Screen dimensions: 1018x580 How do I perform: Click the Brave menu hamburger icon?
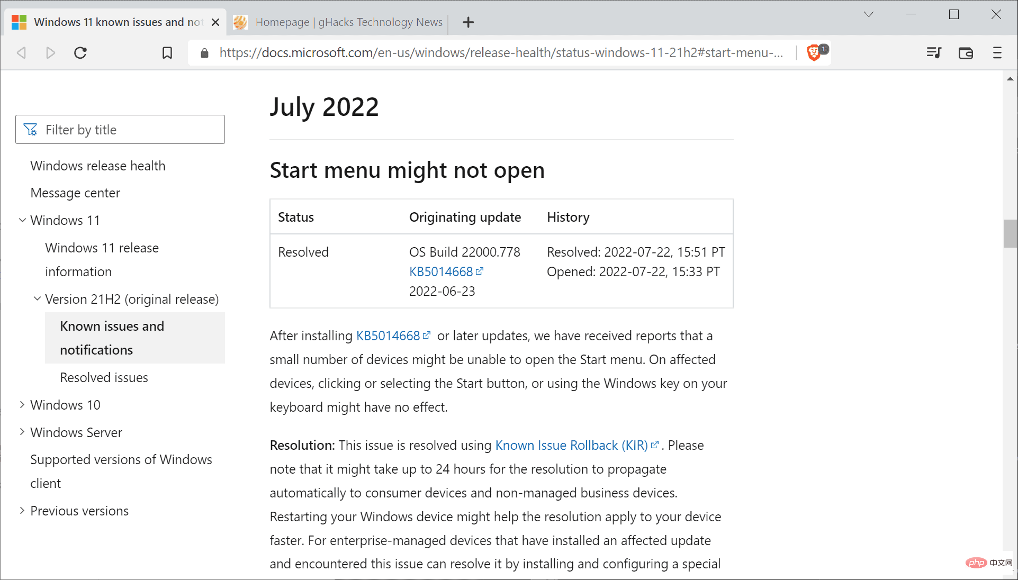997,52
